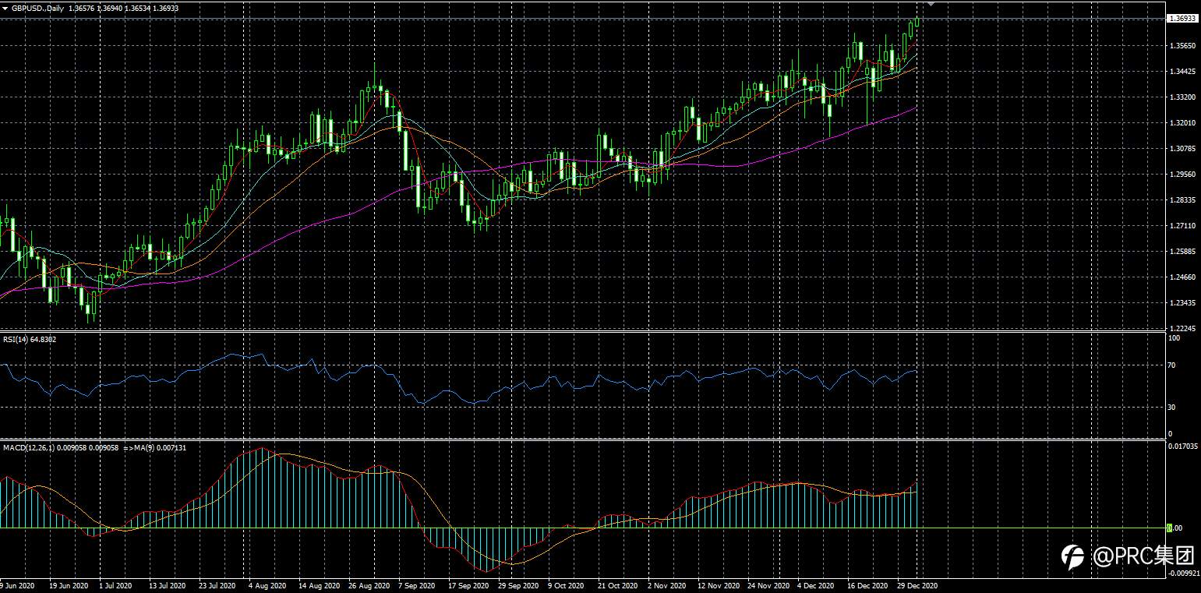
Task: Click the 12 Nov 2020 date label
Action: pos(717,585)
